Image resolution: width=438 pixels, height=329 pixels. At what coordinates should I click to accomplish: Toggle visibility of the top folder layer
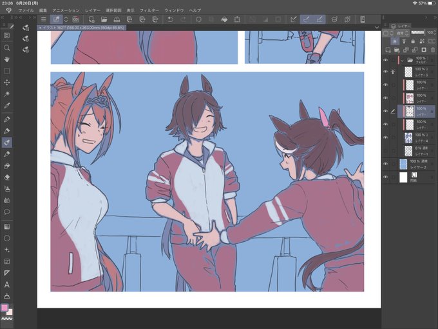coord(386,60)
